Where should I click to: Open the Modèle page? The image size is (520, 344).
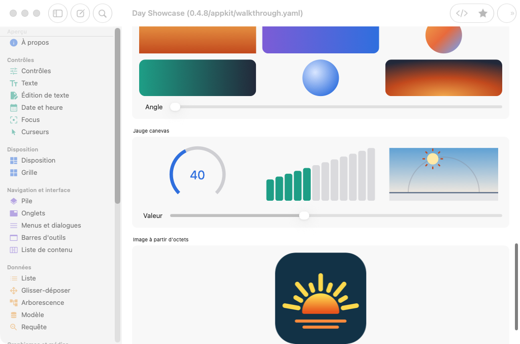(x=32, y=315)
